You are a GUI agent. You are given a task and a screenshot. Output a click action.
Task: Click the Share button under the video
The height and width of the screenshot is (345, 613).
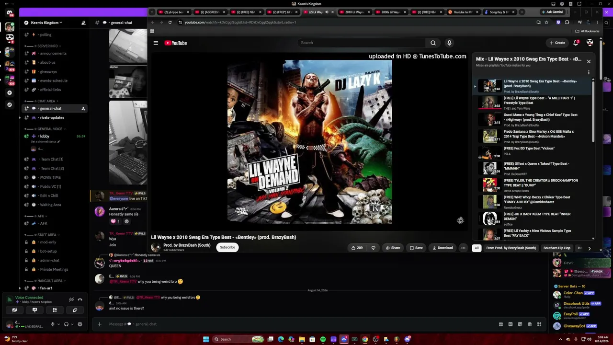tap(392, 248)
